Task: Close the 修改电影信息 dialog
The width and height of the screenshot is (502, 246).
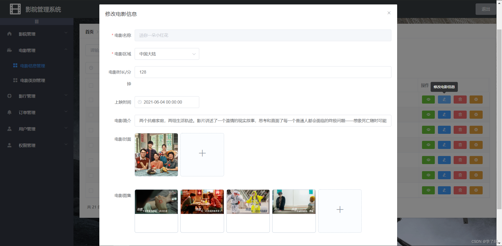Action: tap(389, 13)
